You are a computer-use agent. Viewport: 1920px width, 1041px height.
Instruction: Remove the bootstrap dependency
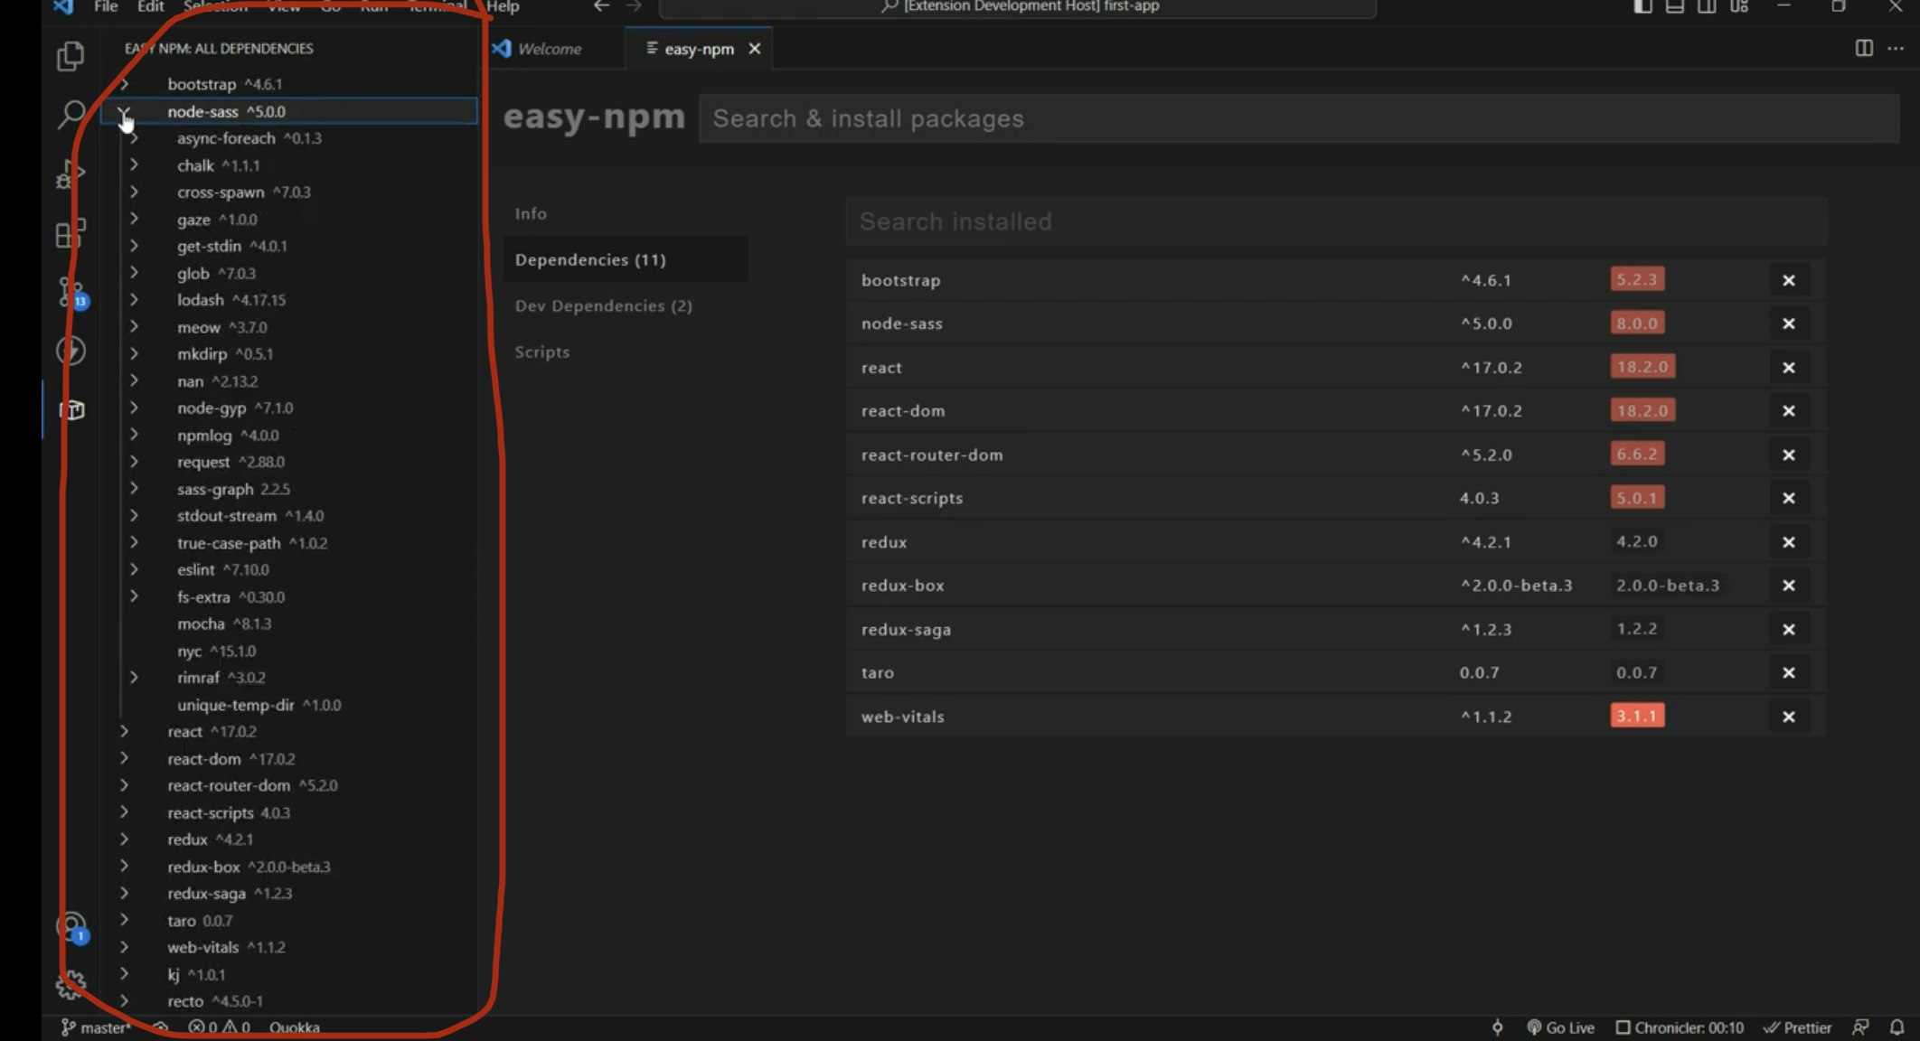tap(1788, 280)
